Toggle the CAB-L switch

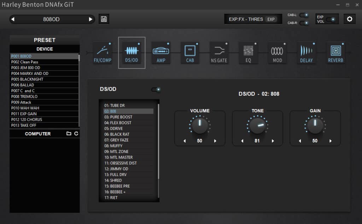tap(304, 15)
